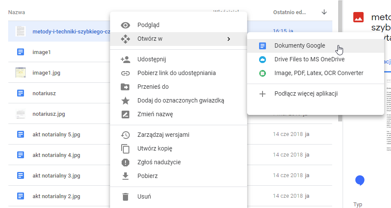Click the trash icon beside Usuń
The width and height of the screenshot is (391, 208).
(x=125, y=196)
